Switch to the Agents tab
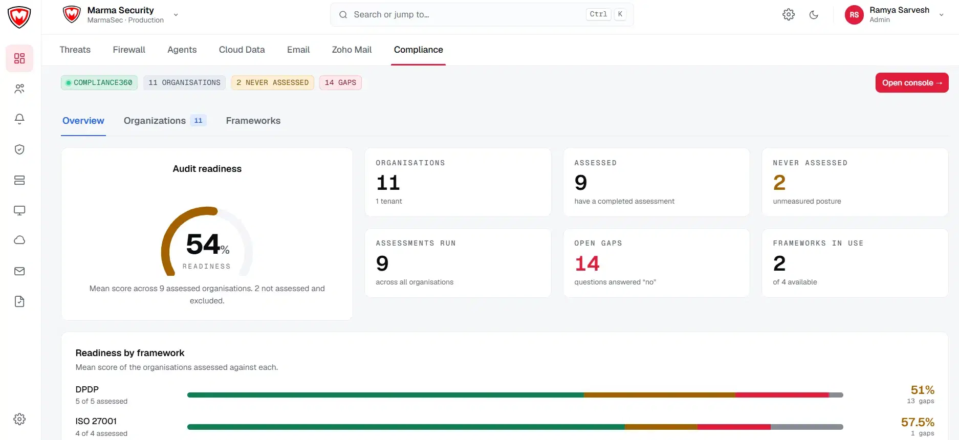Screen dimensions: 959x440 coord(182,50)
